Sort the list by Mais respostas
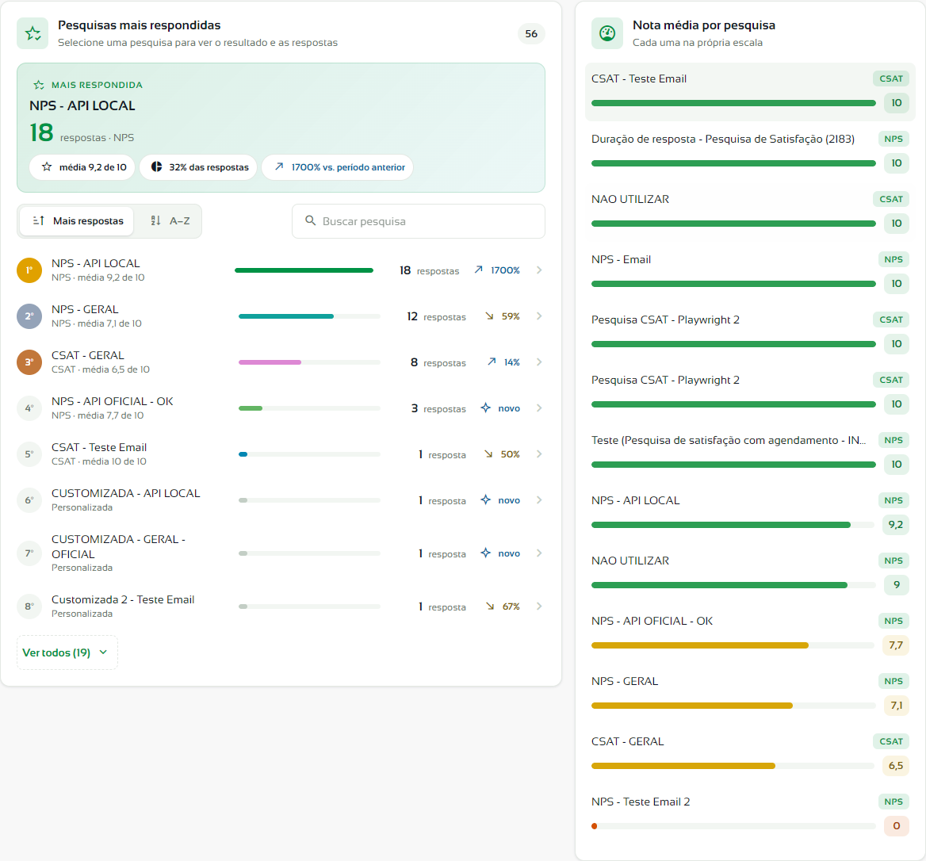 click(x=78, y=221)
